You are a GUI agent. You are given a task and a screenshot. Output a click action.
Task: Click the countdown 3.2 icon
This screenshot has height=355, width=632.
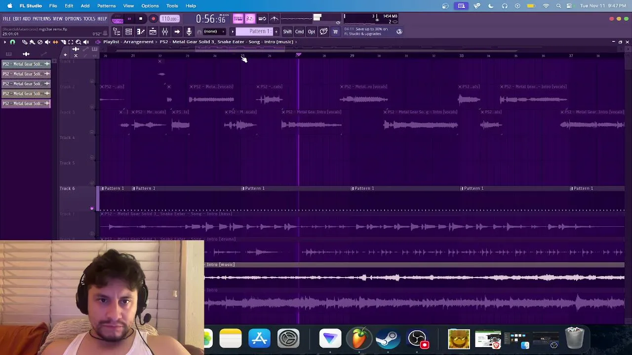(x=250, y=19)
